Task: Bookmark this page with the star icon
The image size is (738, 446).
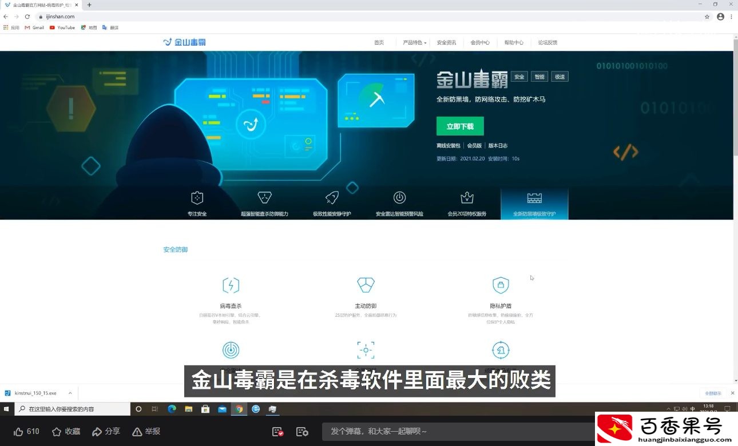Action: [707, 17]
